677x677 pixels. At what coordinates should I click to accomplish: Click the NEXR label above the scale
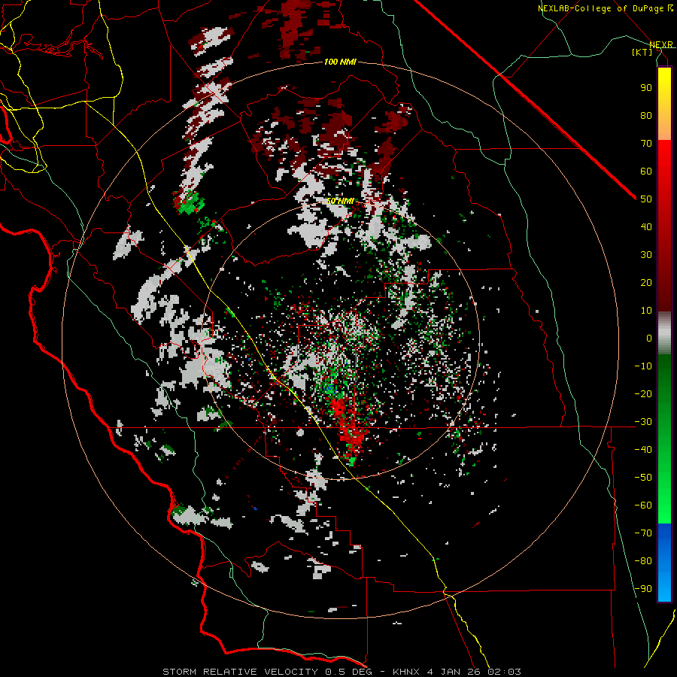pos(660,45)
